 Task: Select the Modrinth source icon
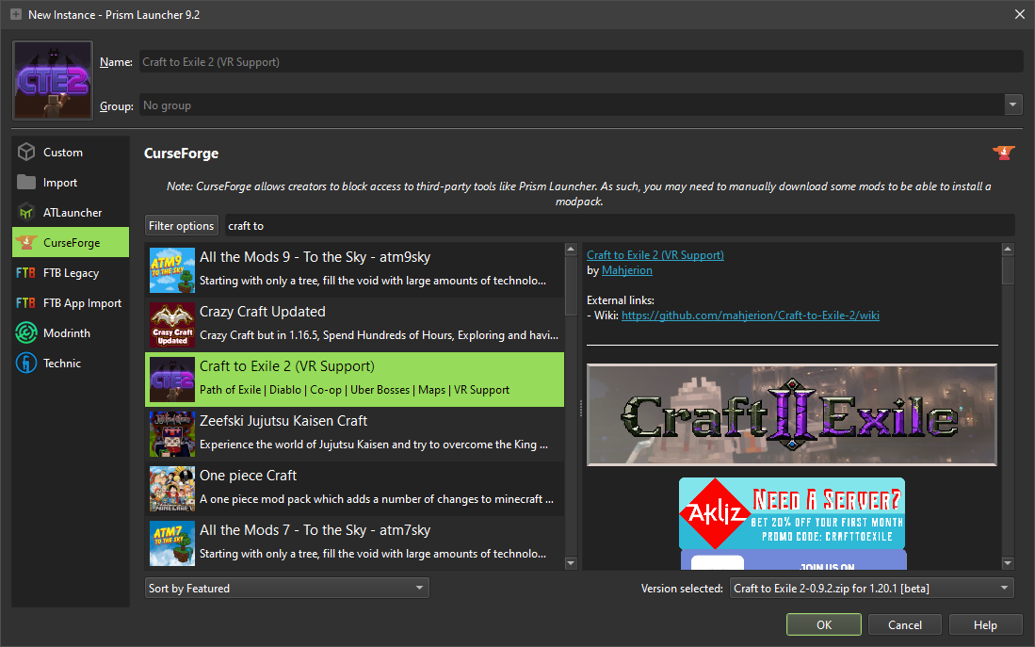(26, 333)
